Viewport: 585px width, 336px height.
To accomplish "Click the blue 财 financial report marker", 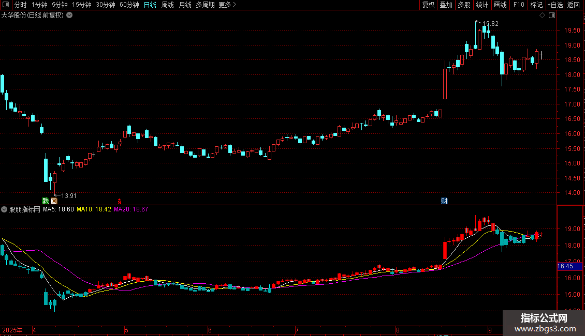I will click(444, 201).
